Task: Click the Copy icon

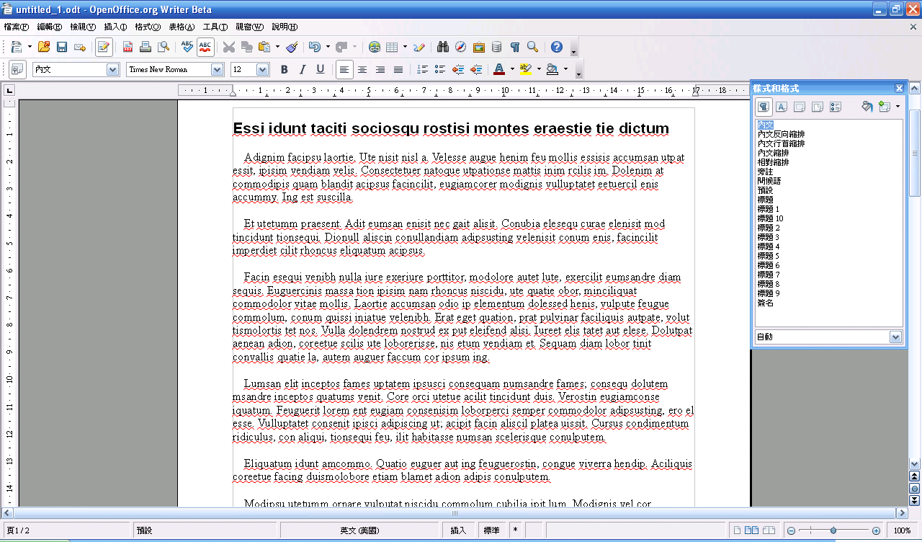Action: click(x=247, y=47)
